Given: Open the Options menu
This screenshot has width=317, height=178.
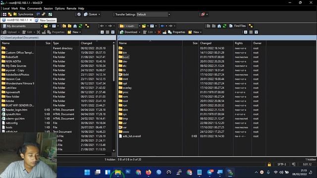Looking at the screenshot, I should pos(59,8).
